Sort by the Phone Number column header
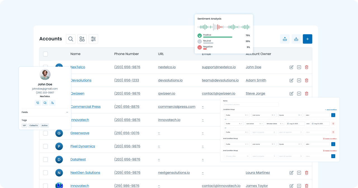358x188 pixels. point(126,54)
